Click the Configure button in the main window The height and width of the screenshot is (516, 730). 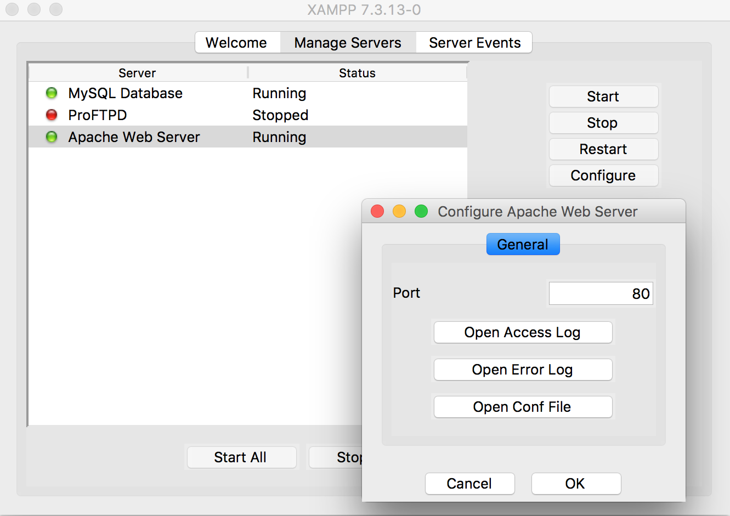tap(603, 175)
